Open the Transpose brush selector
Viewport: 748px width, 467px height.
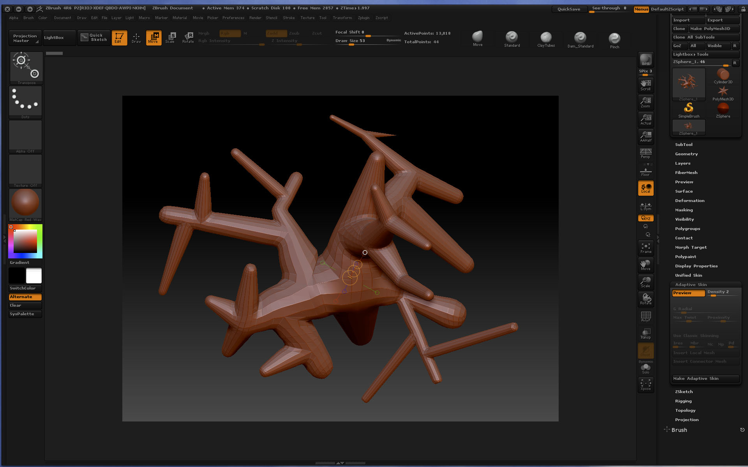point(26,68)
